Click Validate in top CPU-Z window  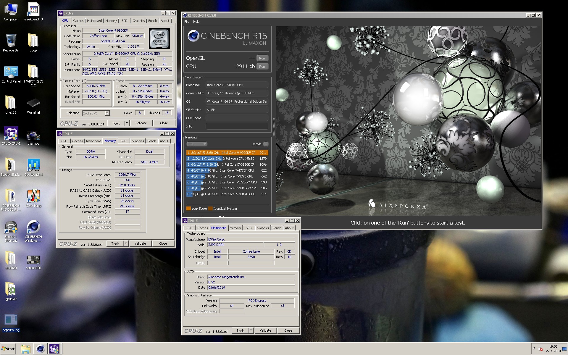[141, 123]
